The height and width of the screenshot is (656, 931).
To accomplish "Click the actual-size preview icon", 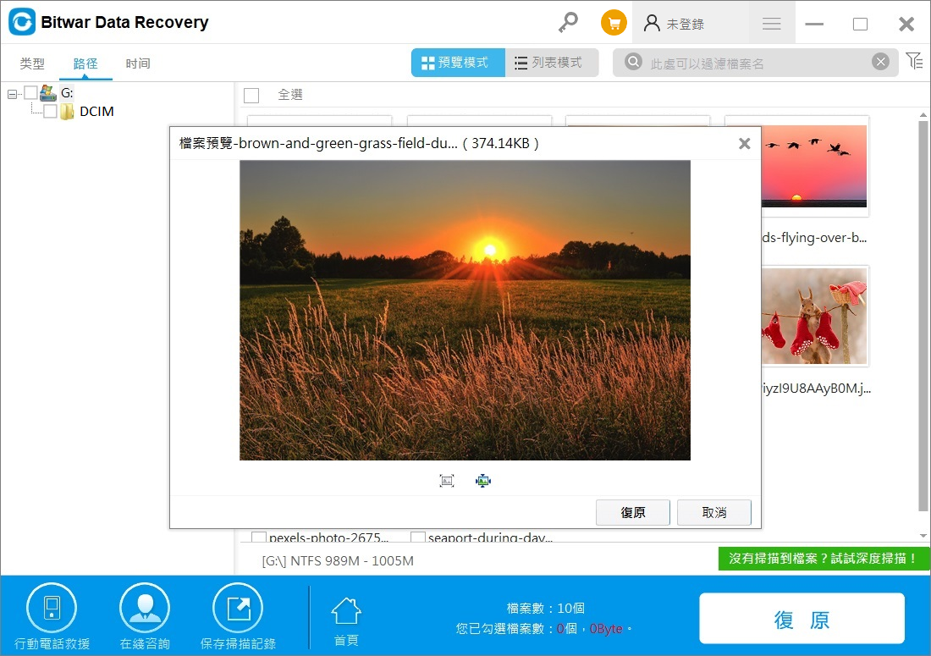I will 447,481.
